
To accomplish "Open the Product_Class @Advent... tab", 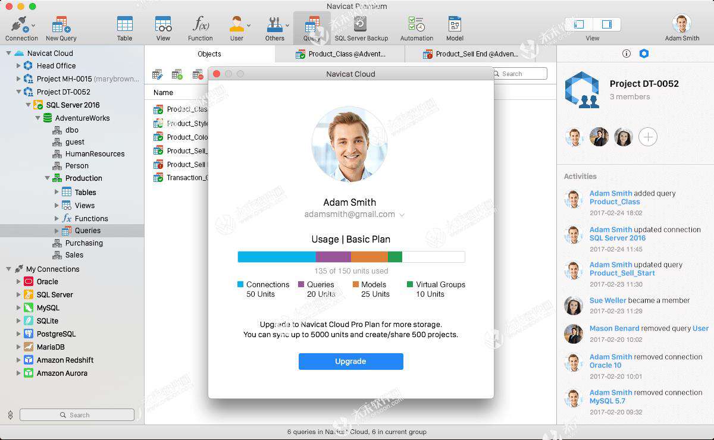I will pos(340,54).
